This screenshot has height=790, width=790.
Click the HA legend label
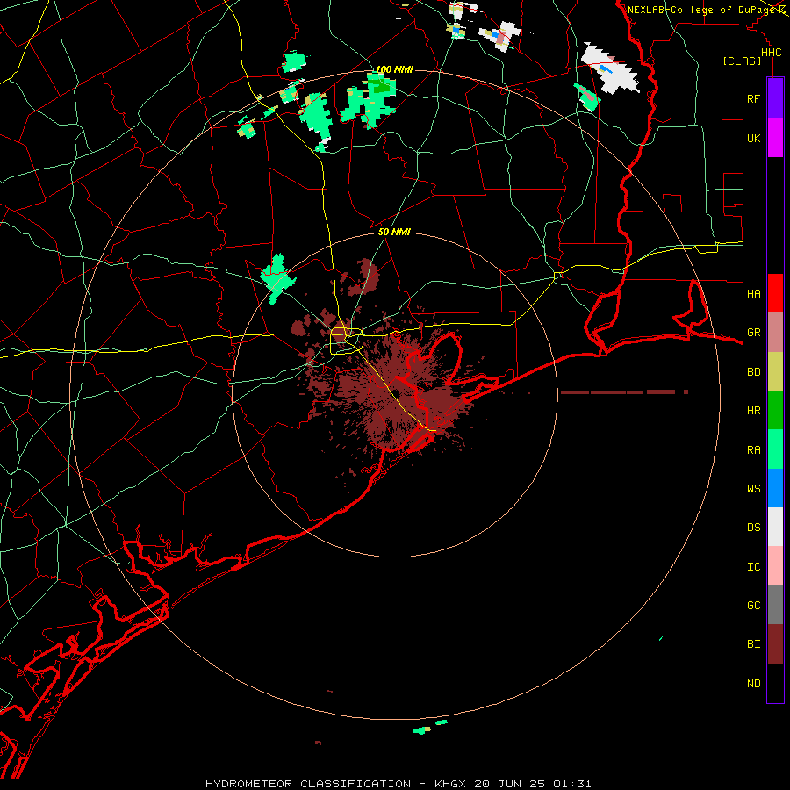753,294
